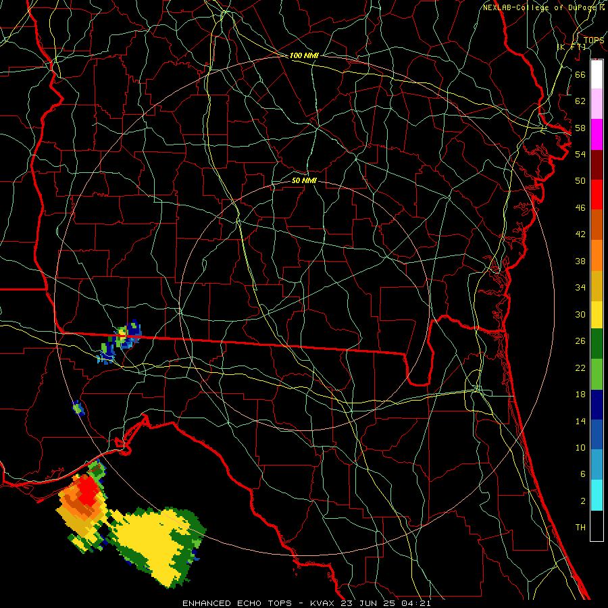Click the "22" legend label

click(x=580, y=368)
